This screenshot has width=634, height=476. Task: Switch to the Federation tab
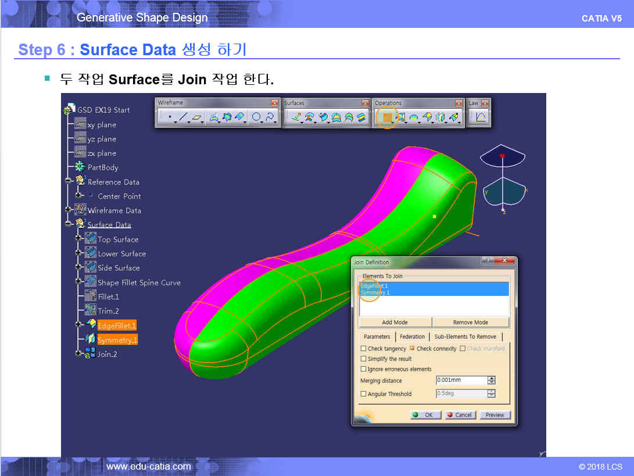click(412, 337)
